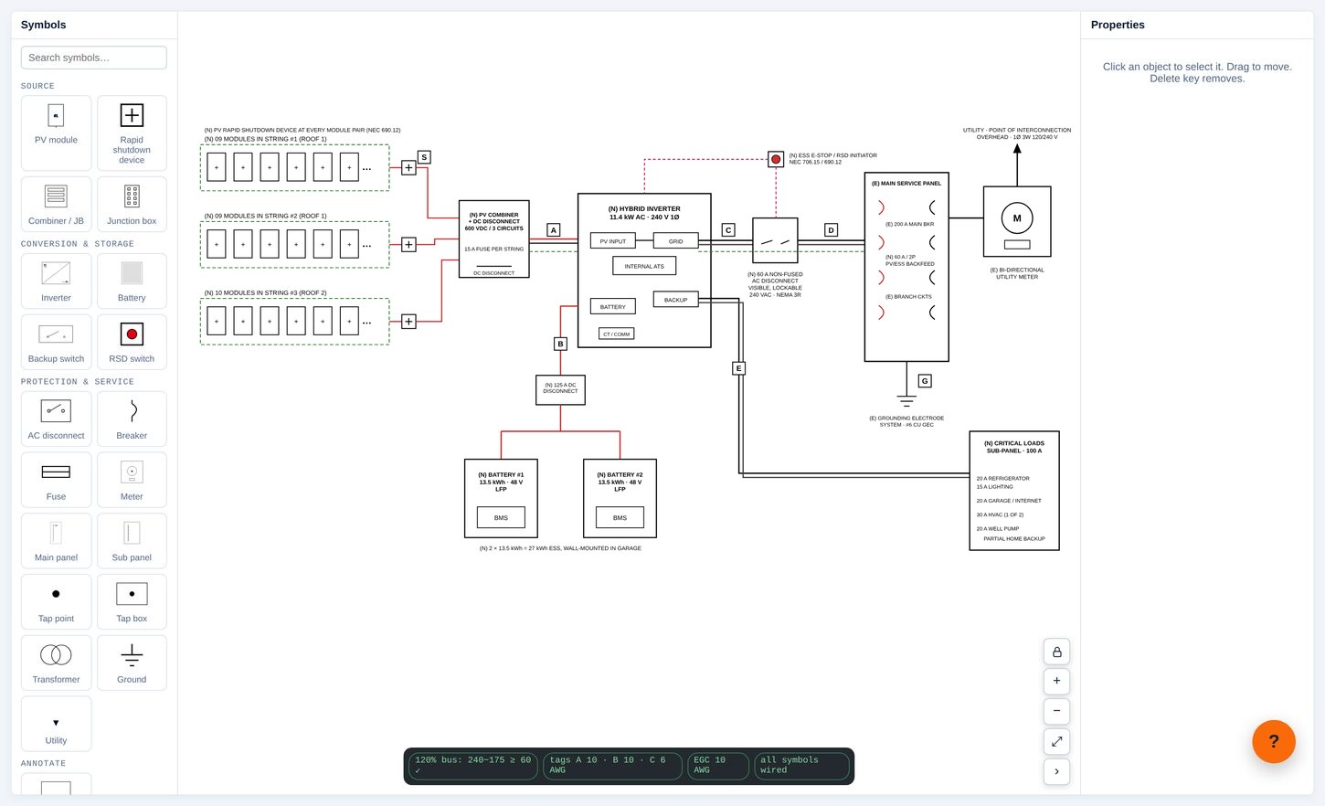The width and height of the screenshot is (1325, 806).
Task: Select the Combiner / JB palette symbol
Action: 56,204
